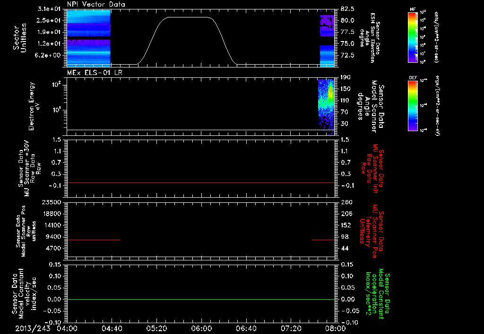Click the red 'MU Scanner Pos Telemetry' axis label

(372, 231)
